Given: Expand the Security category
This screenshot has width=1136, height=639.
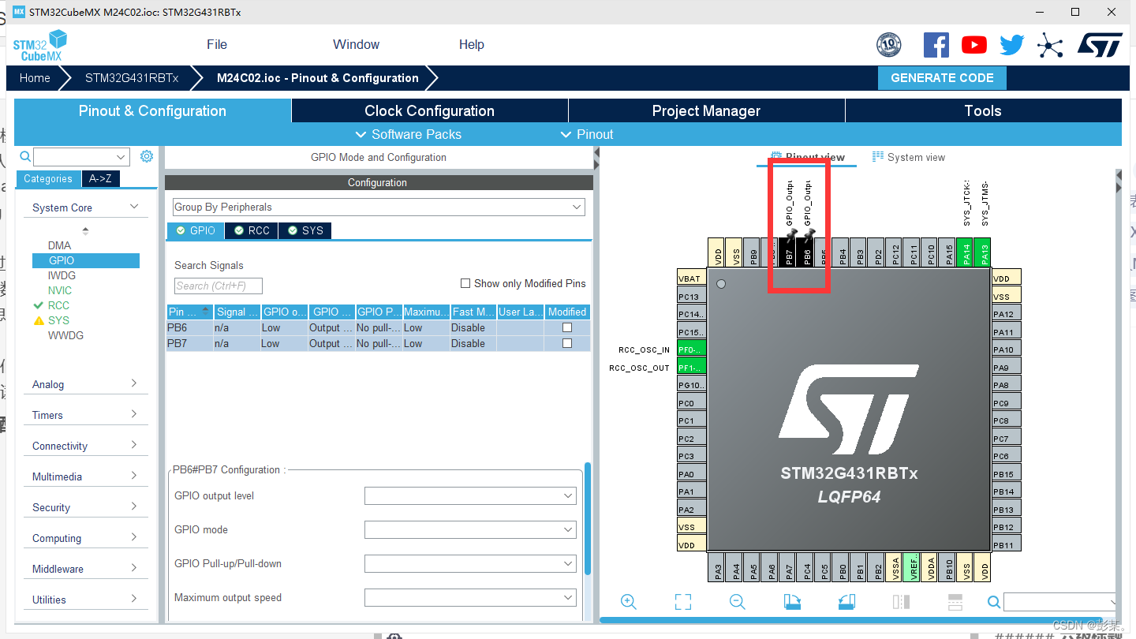Looking at the screenshot, I should (x=86, y=507).
